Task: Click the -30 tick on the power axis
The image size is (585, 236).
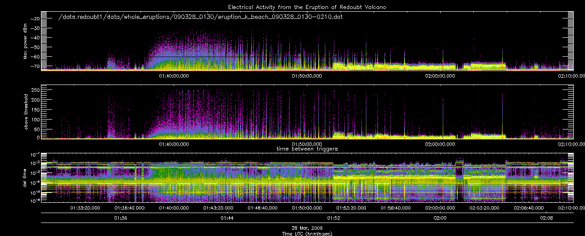Action: pos(35,28)
